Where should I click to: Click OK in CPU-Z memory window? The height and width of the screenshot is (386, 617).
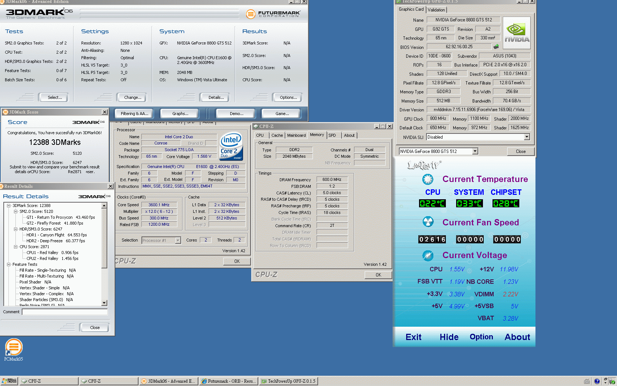pos(378,275)
